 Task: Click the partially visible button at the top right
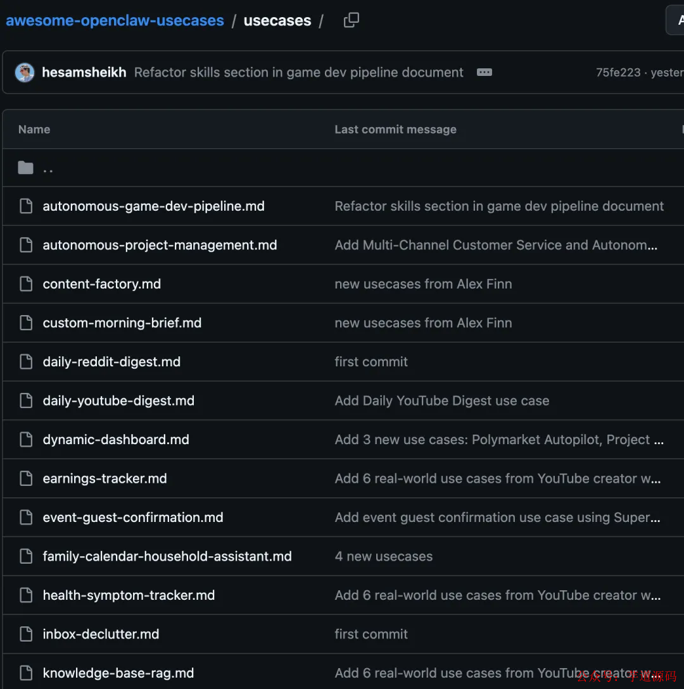(x=676, y=20)
